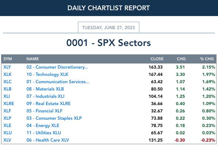Sort by the % CHG column header
Image resolution: width=218 pixels, height=146 pixels.
207,59
